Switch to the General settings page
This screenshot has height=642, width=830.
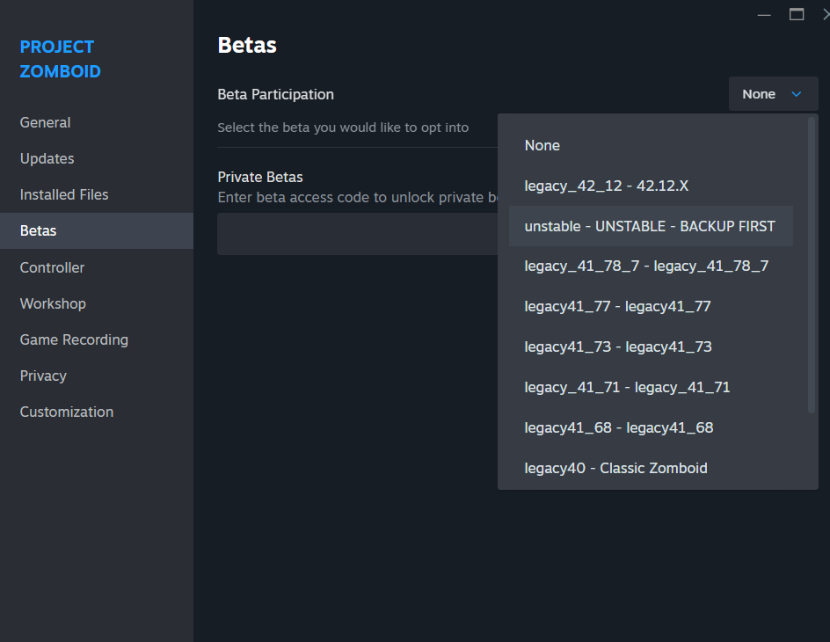point(45,122)
